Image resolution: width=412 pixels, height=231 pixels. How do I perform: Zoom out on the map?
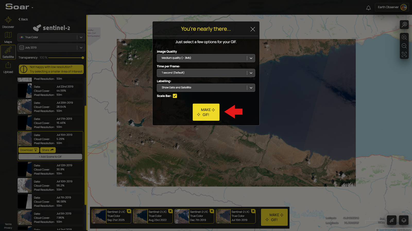coord(404,46)
